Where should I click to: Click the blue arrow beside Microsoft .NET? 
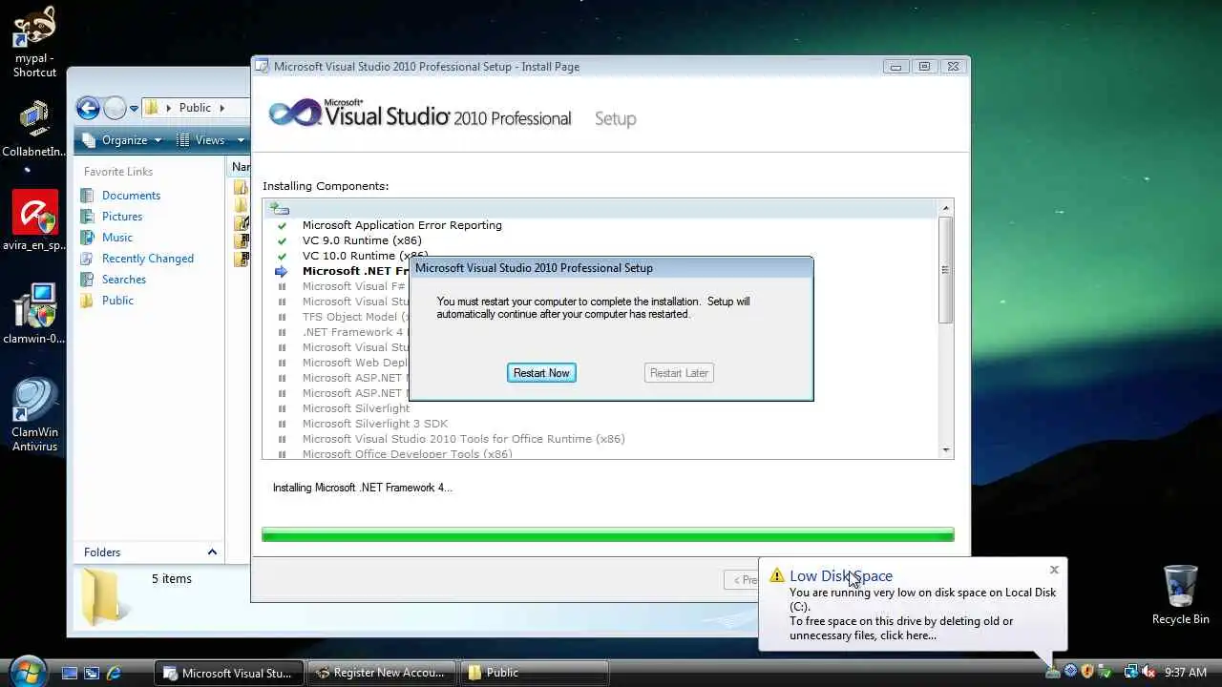pyautogui.click(x=282, y=271)
